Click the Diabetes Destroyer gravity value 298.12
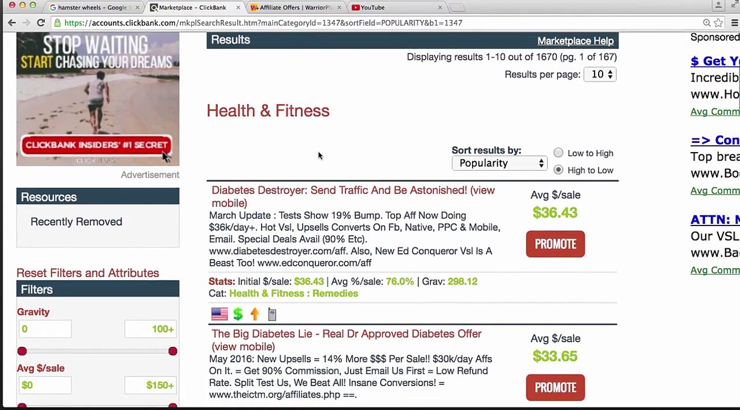 462,281
